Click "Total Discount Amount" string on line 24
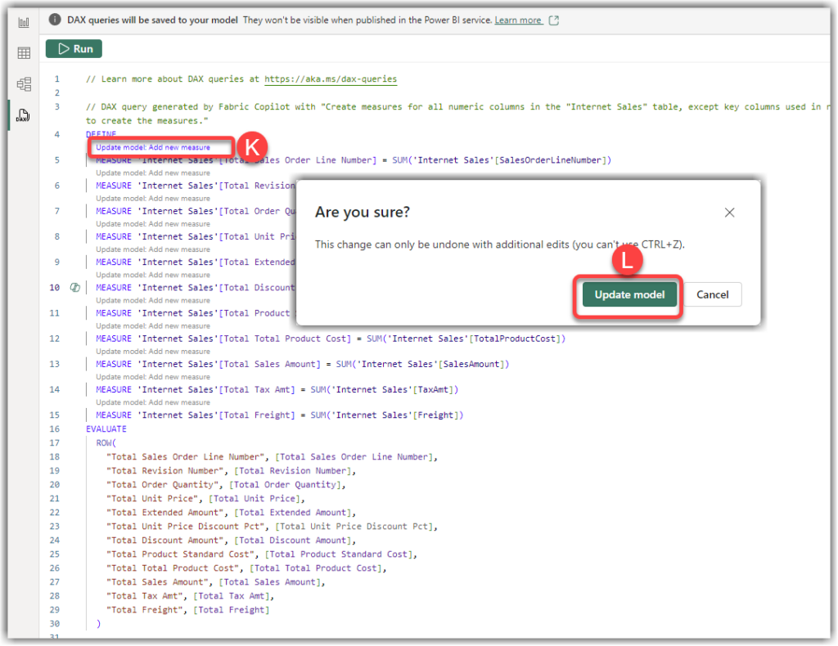Screen dimensions: 838x646 click(x=165, y=541)
